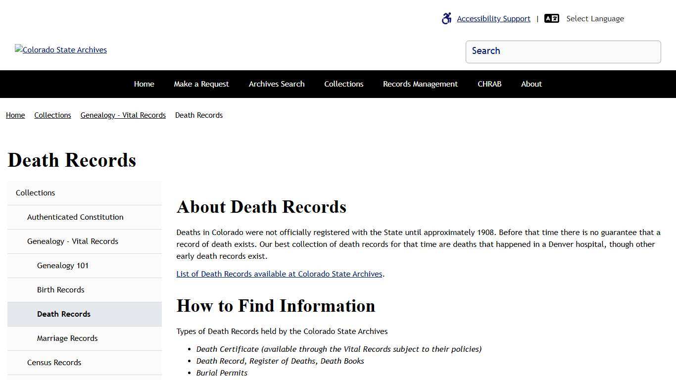This screenshot has width=676, height=380.
Task: Click the Accessibility Support link
Action: coord(493,18)
